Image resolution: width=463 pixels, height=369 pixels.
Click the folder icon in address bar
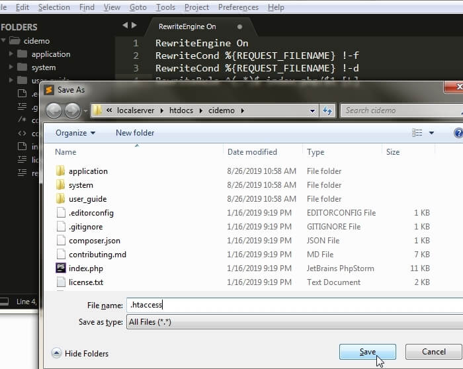(97, 110)
